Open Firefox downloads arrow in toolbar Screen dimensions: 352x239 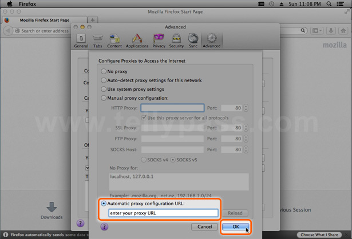[x=331, y=31]
